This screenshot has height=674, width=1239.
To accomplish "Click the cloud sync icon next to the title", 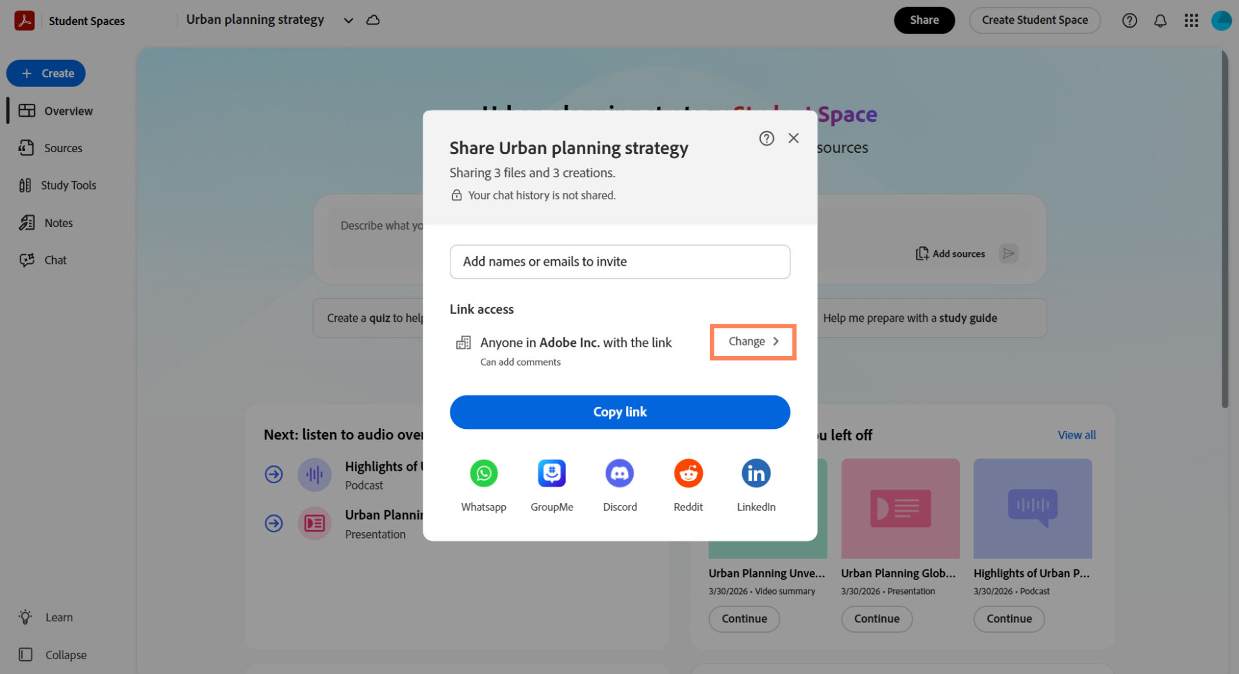I will (x=372, y=20).
